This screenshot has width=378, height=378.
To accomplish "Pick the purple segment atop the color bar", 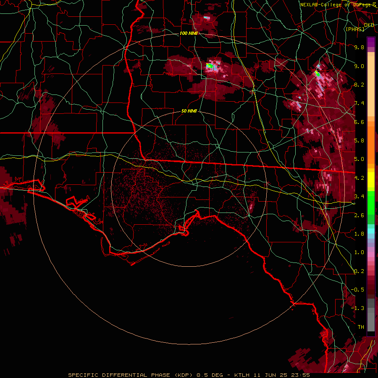I will click(371, 42).
